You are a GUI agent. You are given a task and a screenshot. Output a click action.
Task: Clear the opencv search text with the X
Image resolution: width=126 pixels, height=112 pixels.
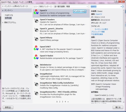121,6
